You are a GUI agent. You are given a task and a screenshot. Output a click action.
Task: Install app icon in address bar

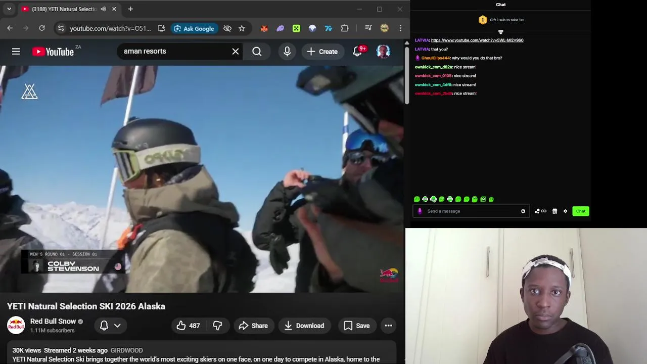coord(161,28)
